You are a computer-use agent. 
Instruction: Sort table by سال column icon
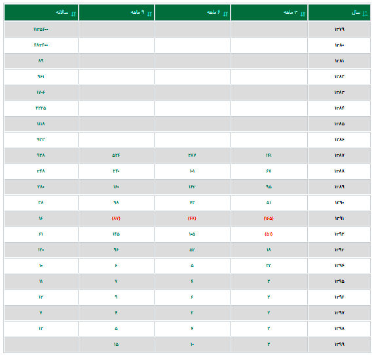(365, 14)
